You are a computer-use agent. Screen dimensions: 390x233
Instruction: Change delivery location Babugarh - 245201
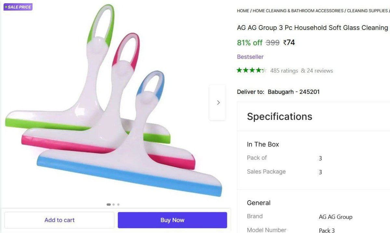tap(293, 92)
